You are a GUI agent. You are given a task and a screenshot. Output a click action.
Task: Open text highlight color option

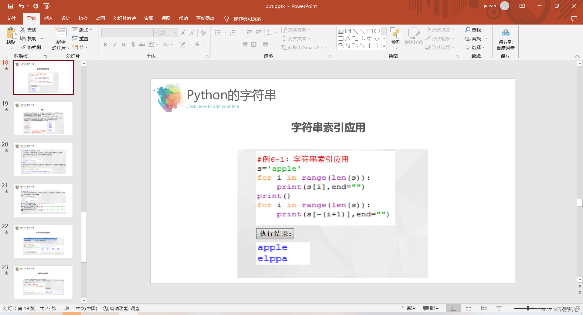coord(182,45)
